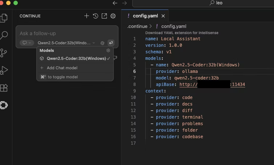Image resolution: width=274 pixels, height=165 pixels.
Task: Click the CONTINUE panel title
Action: click(x=30, y=16)
